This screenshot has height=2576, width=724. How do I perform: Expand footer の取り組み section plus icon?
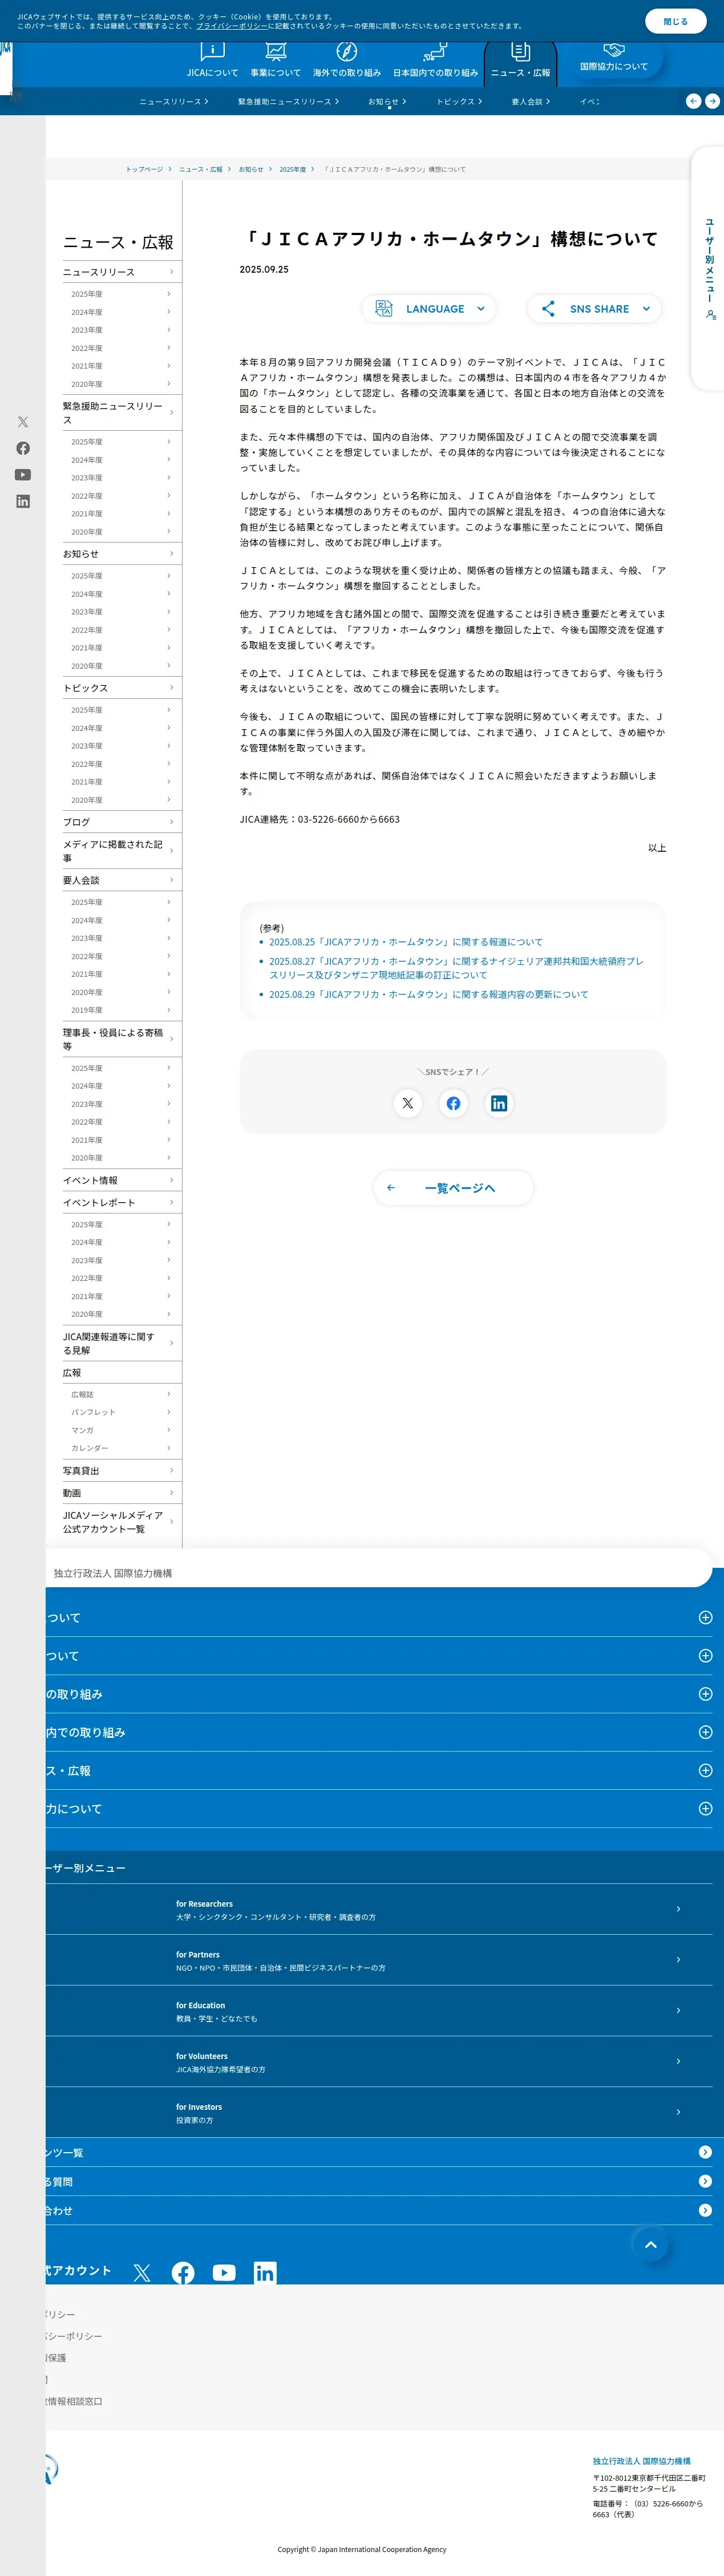click(x=705, y=1694)
